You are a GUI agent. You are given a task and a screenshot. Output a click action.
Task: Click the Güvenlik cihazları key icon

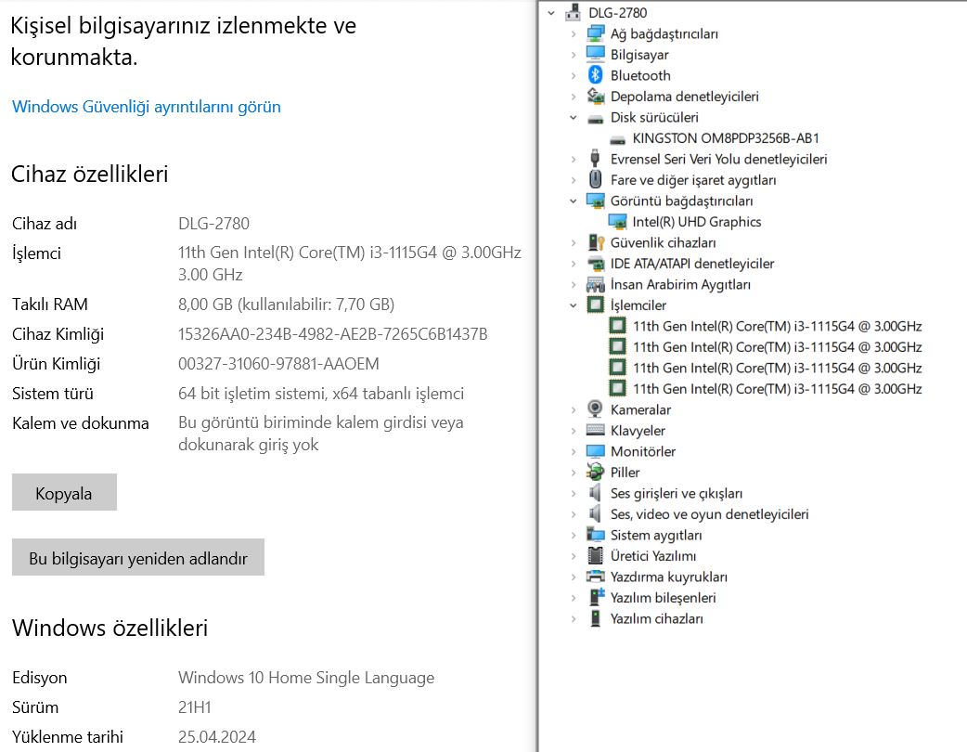click(x=595, y=242)
